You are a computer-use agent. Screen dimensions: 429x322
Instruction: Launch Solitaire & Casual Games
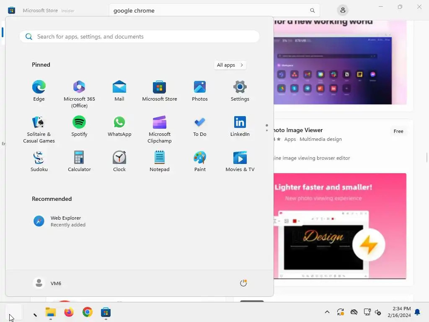39,129
